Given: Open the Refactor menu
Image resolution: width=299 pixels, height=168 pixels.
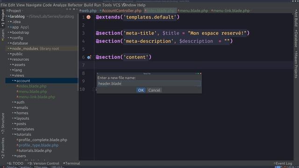Looking at the screenshot, I should click(x=75, y=5).
